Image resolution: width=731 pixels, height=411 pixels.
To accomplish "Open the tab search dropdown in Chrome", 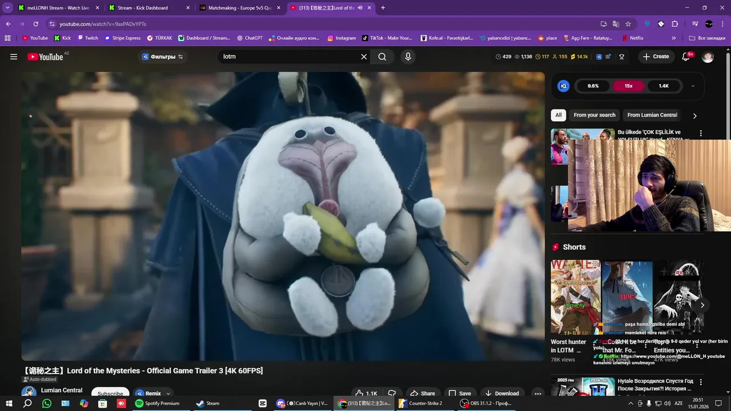I will pyautogui.click(x=7, y=8).
